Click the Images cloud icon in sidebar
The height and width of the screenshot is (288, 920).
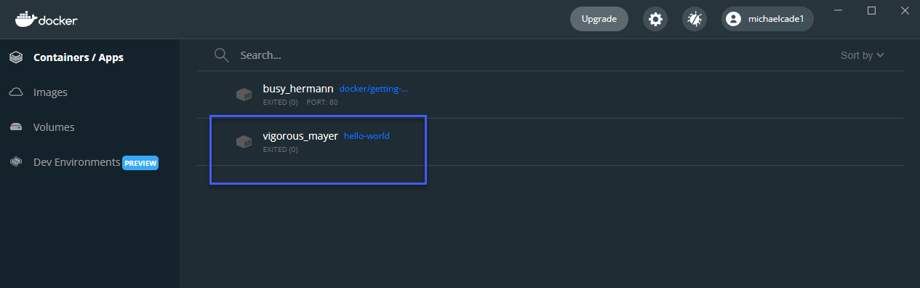(x=16, y=92)
